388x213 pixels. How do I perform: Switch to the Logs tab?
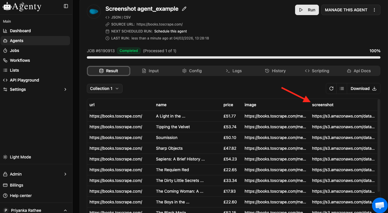[x=234, y=71]
